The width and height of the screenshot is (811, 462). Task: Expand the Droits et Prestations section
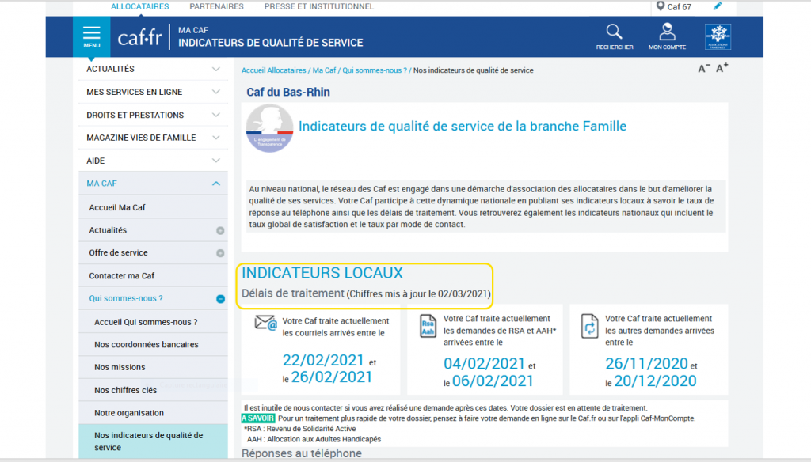[216, 115]
